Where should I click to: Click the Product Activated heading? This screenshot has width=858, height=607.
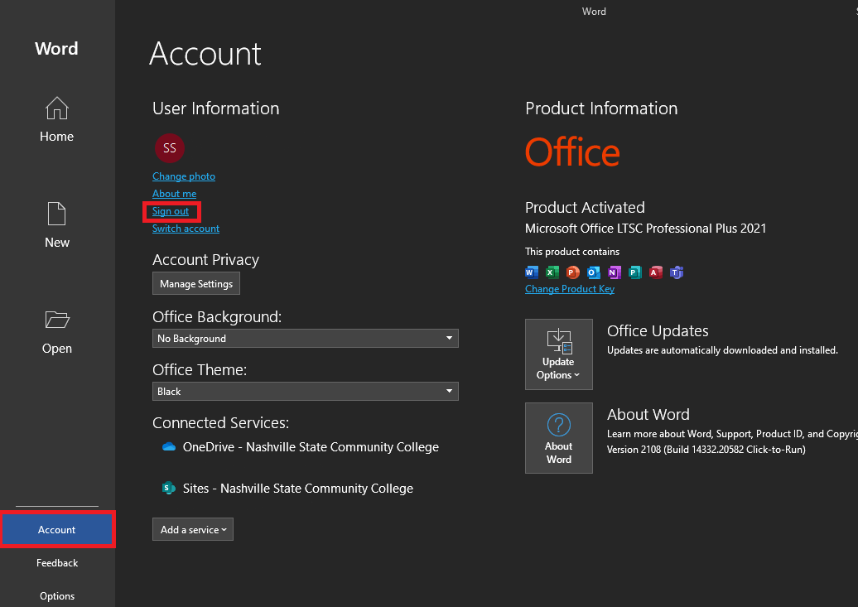585,208
